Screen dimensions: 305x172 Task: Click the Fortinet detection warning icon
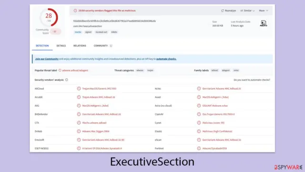[x=199, y=149]
